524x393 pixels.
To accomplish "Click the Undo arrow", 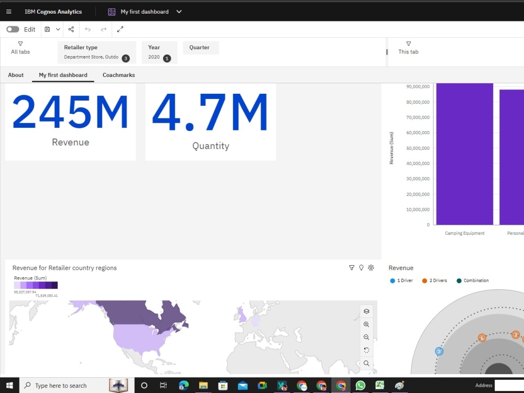I will tap(88, 29).
